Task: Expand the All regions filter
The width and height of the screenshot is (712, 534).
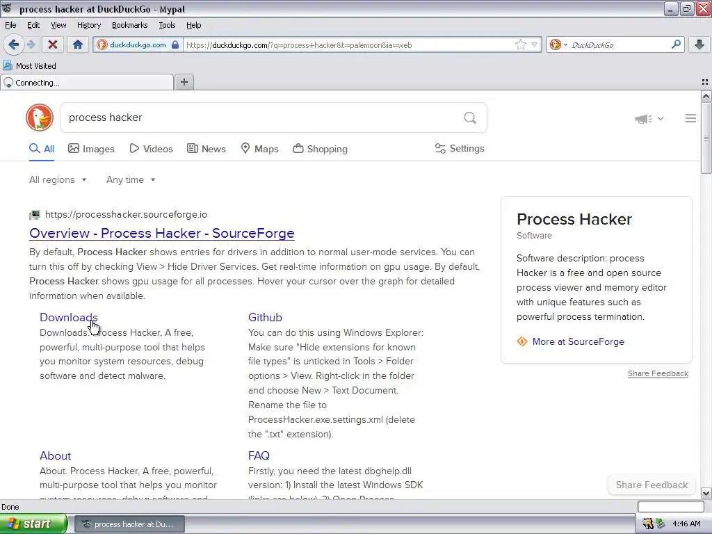Action: pos(58,180)
